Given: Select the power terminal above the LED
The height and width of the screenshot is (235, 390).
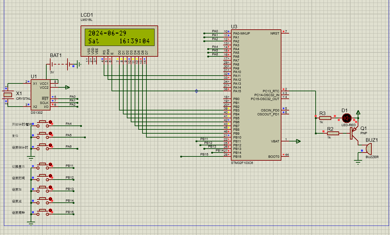Looking at the screenshot, I should (x=358, y=113).
